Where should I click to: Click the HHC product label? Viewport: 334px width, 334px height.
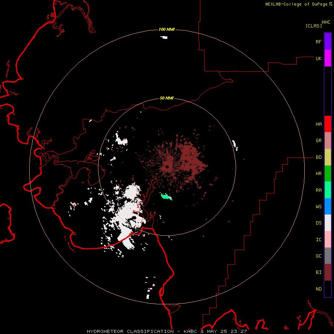(x=326, y=22)
